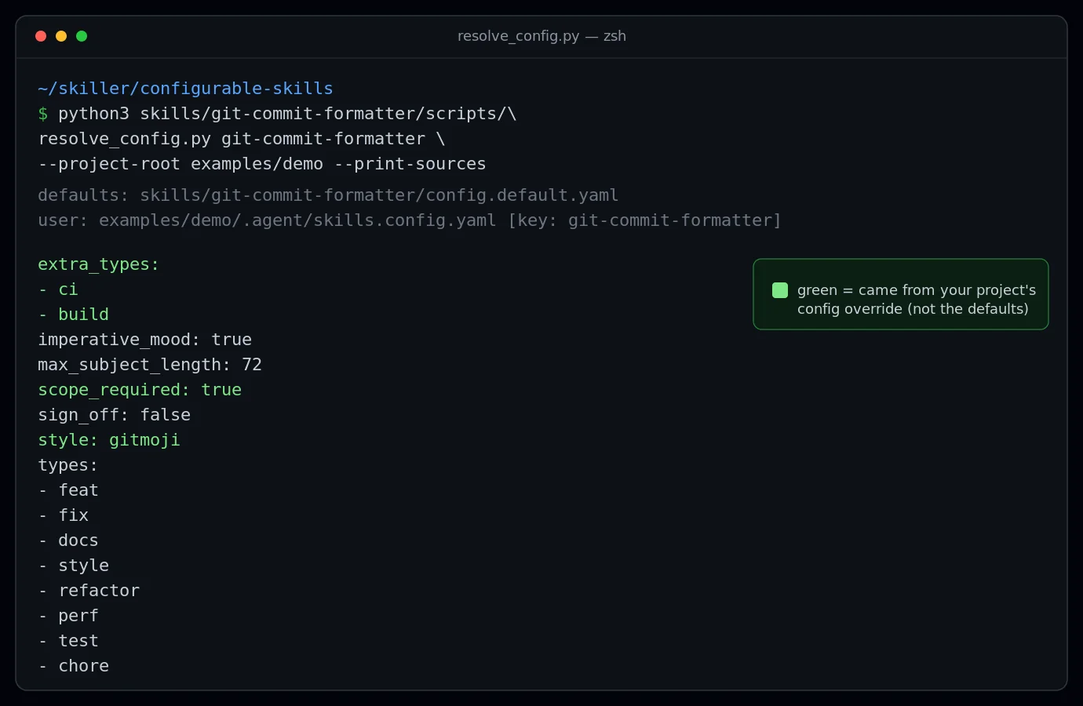Click the '- build' list entry
The image size is (1083, 706).
point(74,315)
